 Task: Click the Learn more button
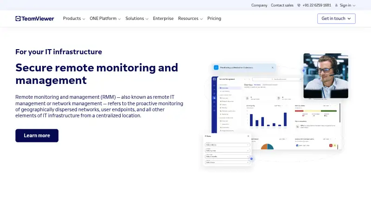click(37, 135)
